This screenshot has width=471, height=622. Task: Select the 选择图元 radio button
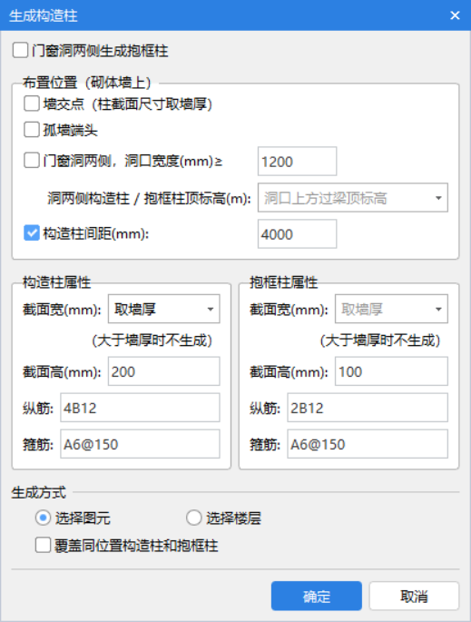pos(44,518)
